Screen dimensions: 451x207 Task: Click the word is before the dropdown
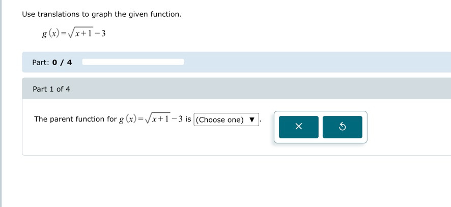[x=188, y=119]
